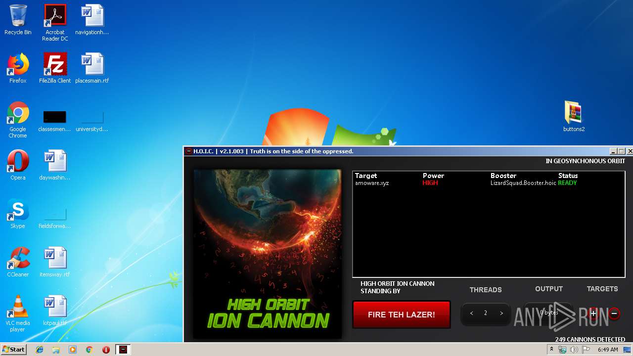Open the Opera desktop shortcut
This screenshot has width=633, height=356.
18,165
